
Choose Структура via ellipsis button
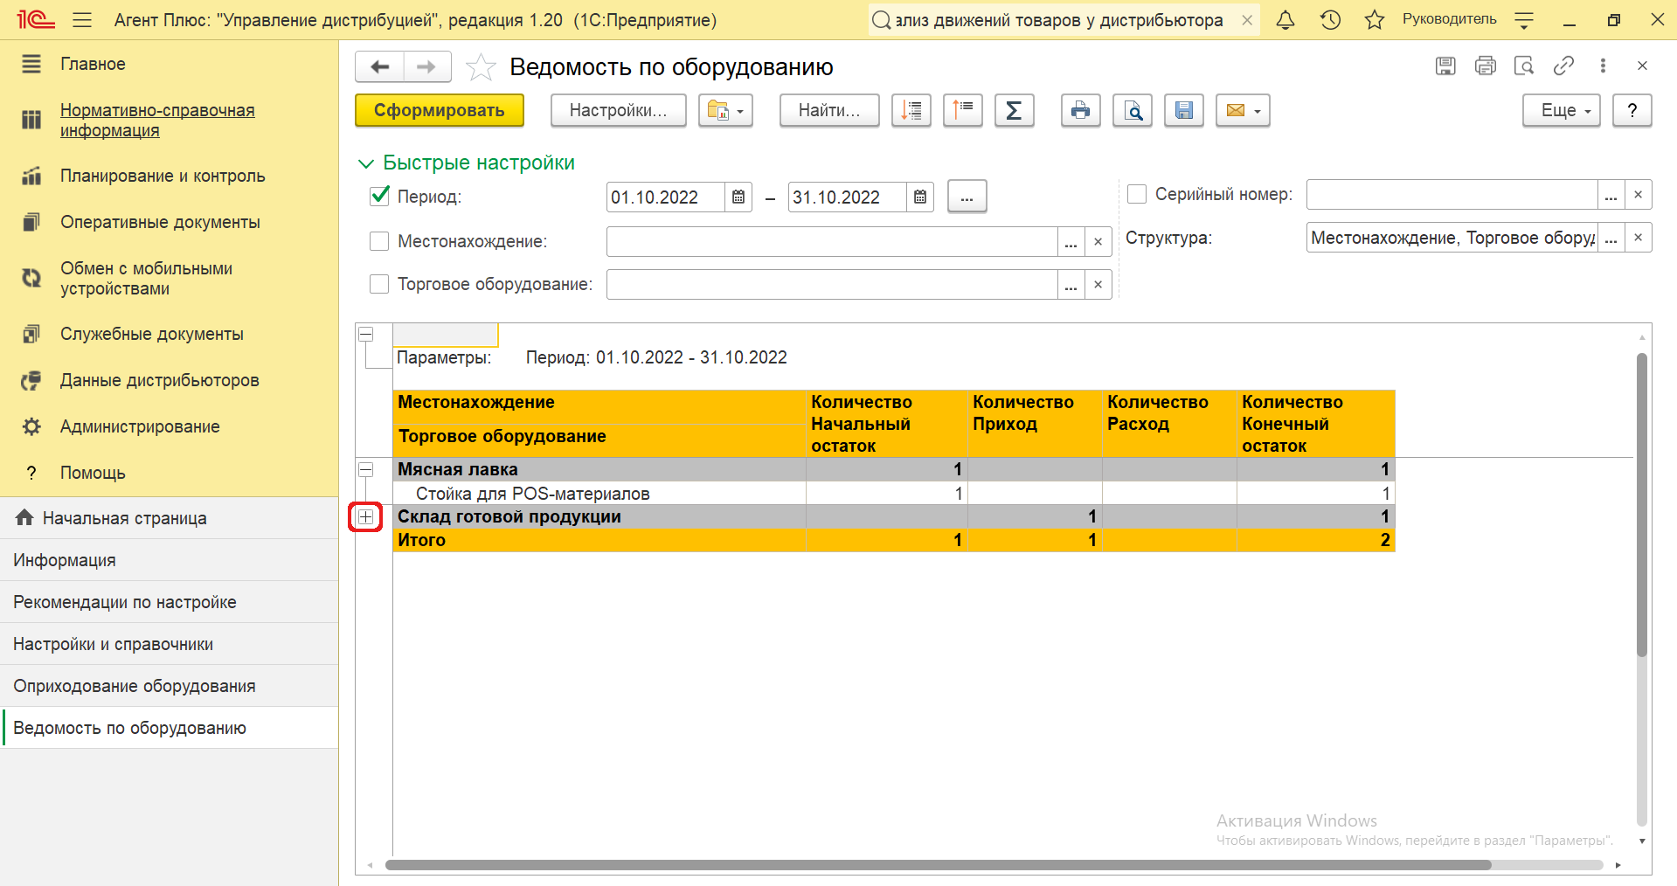pyautogui.click(x=1611, y=238)
